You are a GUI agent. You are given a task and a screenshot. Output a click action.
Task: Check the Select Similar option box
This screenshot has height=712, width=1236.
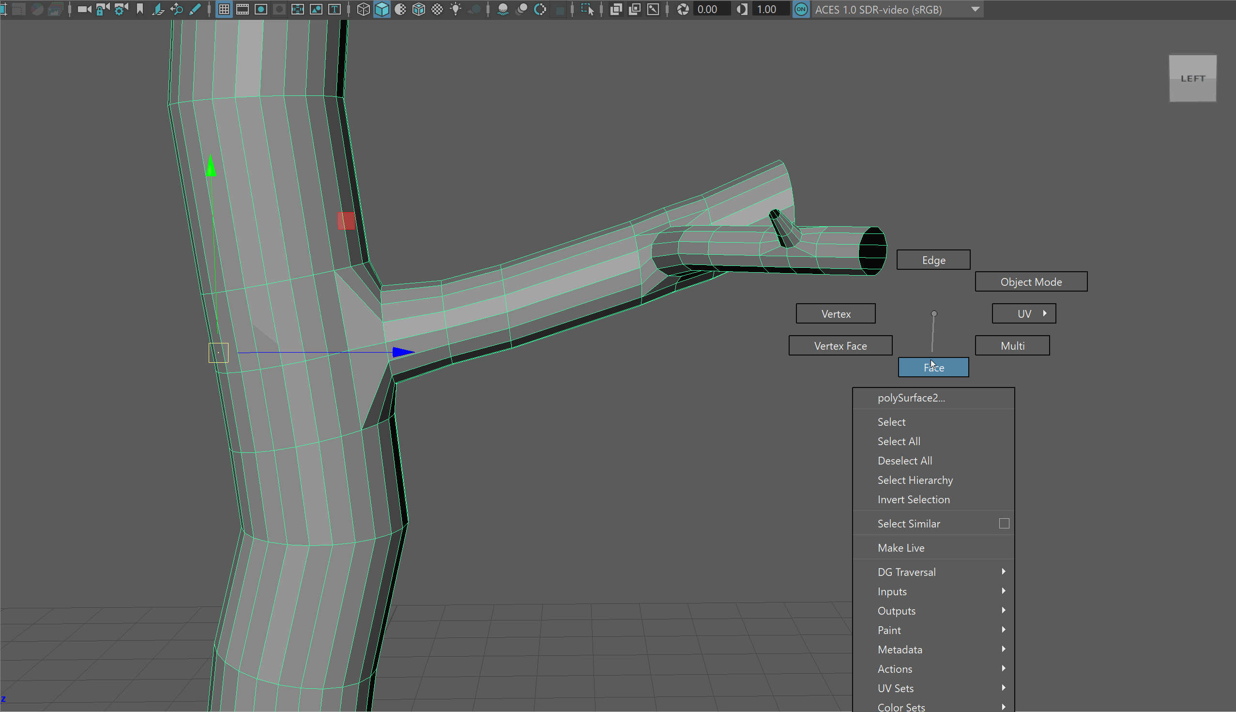(x=1004, y=523)
